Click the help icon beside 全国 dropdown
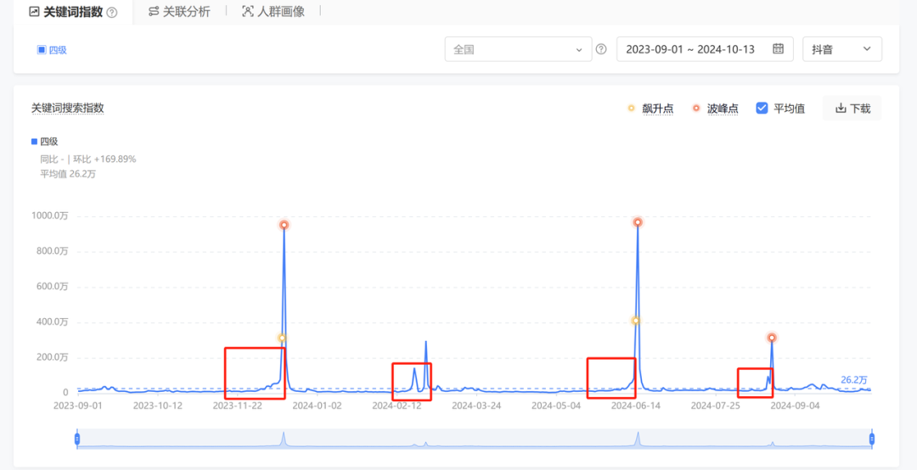 (601, 49)
